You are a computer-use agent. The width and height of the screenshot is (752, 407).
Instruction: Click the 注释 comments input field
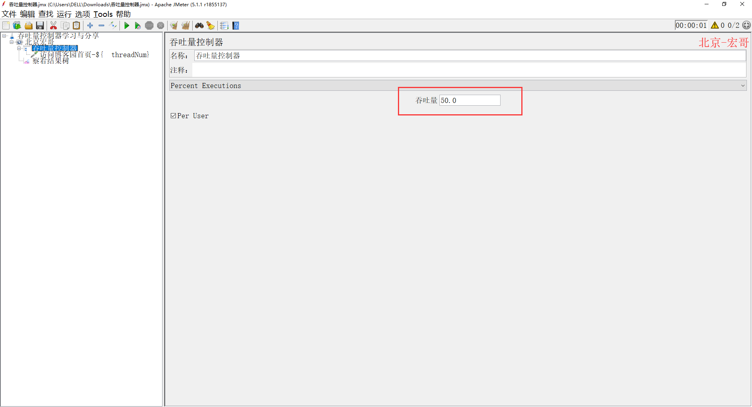[469, 70]
